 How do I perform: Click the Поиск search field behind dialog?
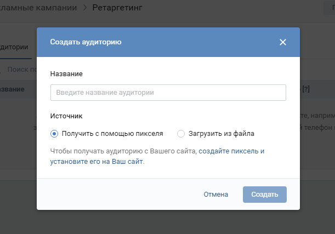[22, 70]
